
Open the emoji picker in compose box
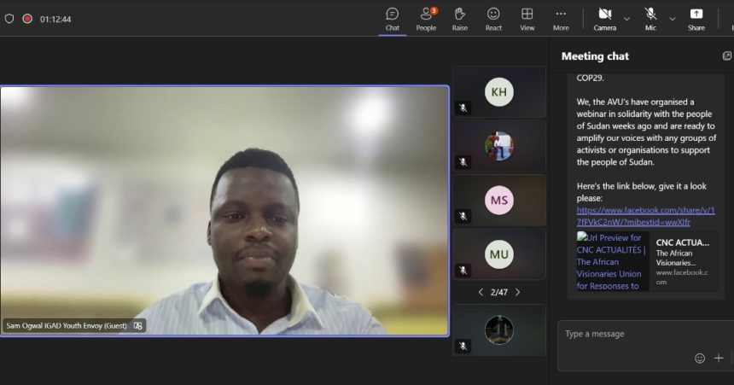(x=700, y=359)
